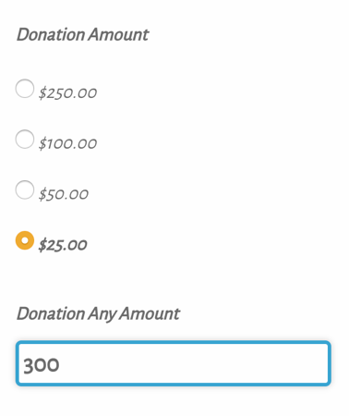Choose the one hundred dollar donation option
Image resolution: width=349 pixels, height=416 pixels.
25,140
